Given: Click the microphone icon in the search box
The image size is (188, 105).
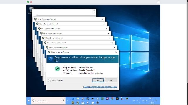Looking at the screenshot, I should [x=63, y=101].
